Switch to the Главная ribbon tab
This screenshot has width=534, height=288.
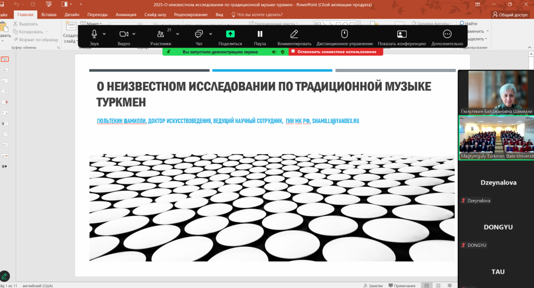[25, 15]
